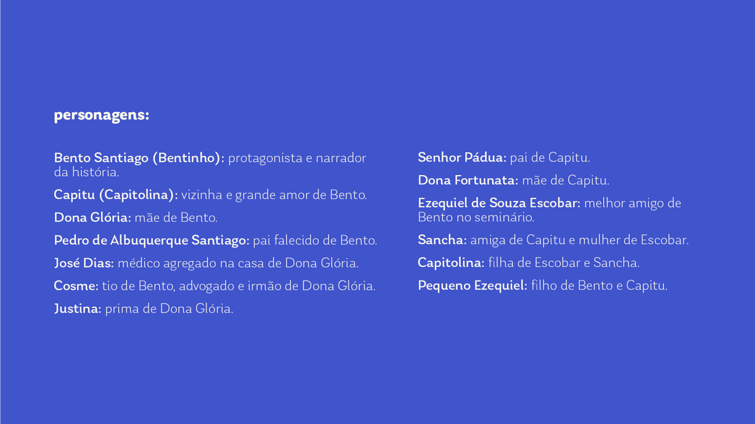
Task: Click the description "mãe de Bento."
Action: [x=176, y=218]
